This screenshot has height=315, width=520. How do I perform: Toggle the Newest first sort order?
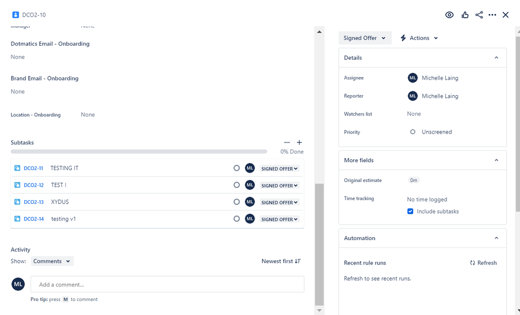click(x=281, y=261)
